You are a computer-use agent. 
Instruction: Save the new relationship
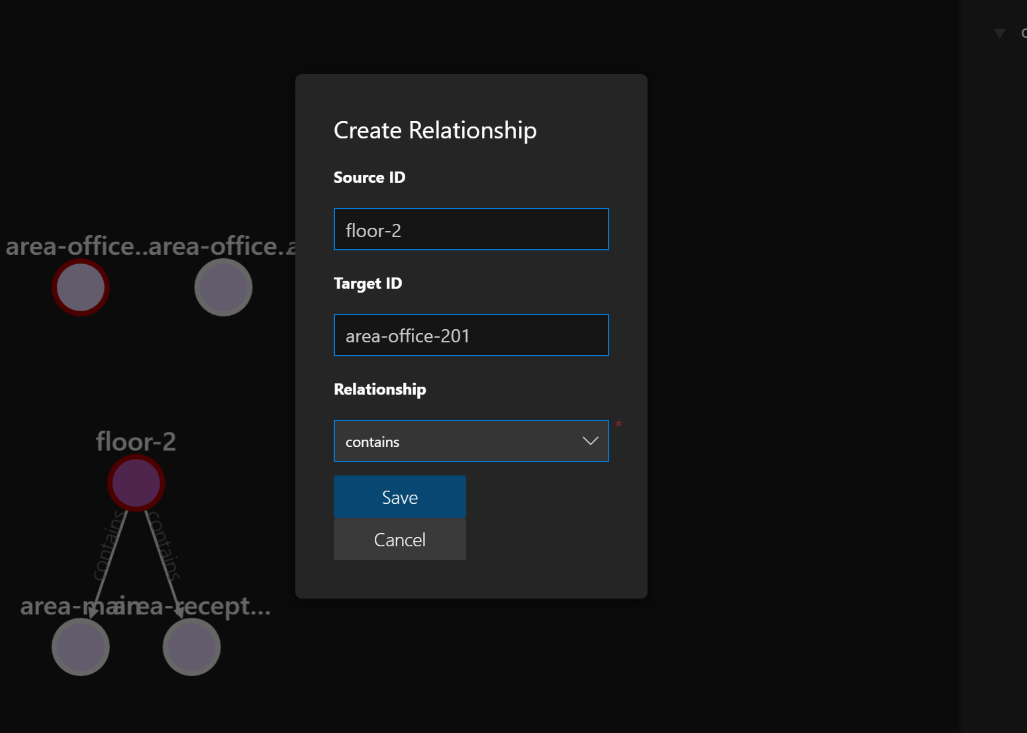(x=399, y=497)
